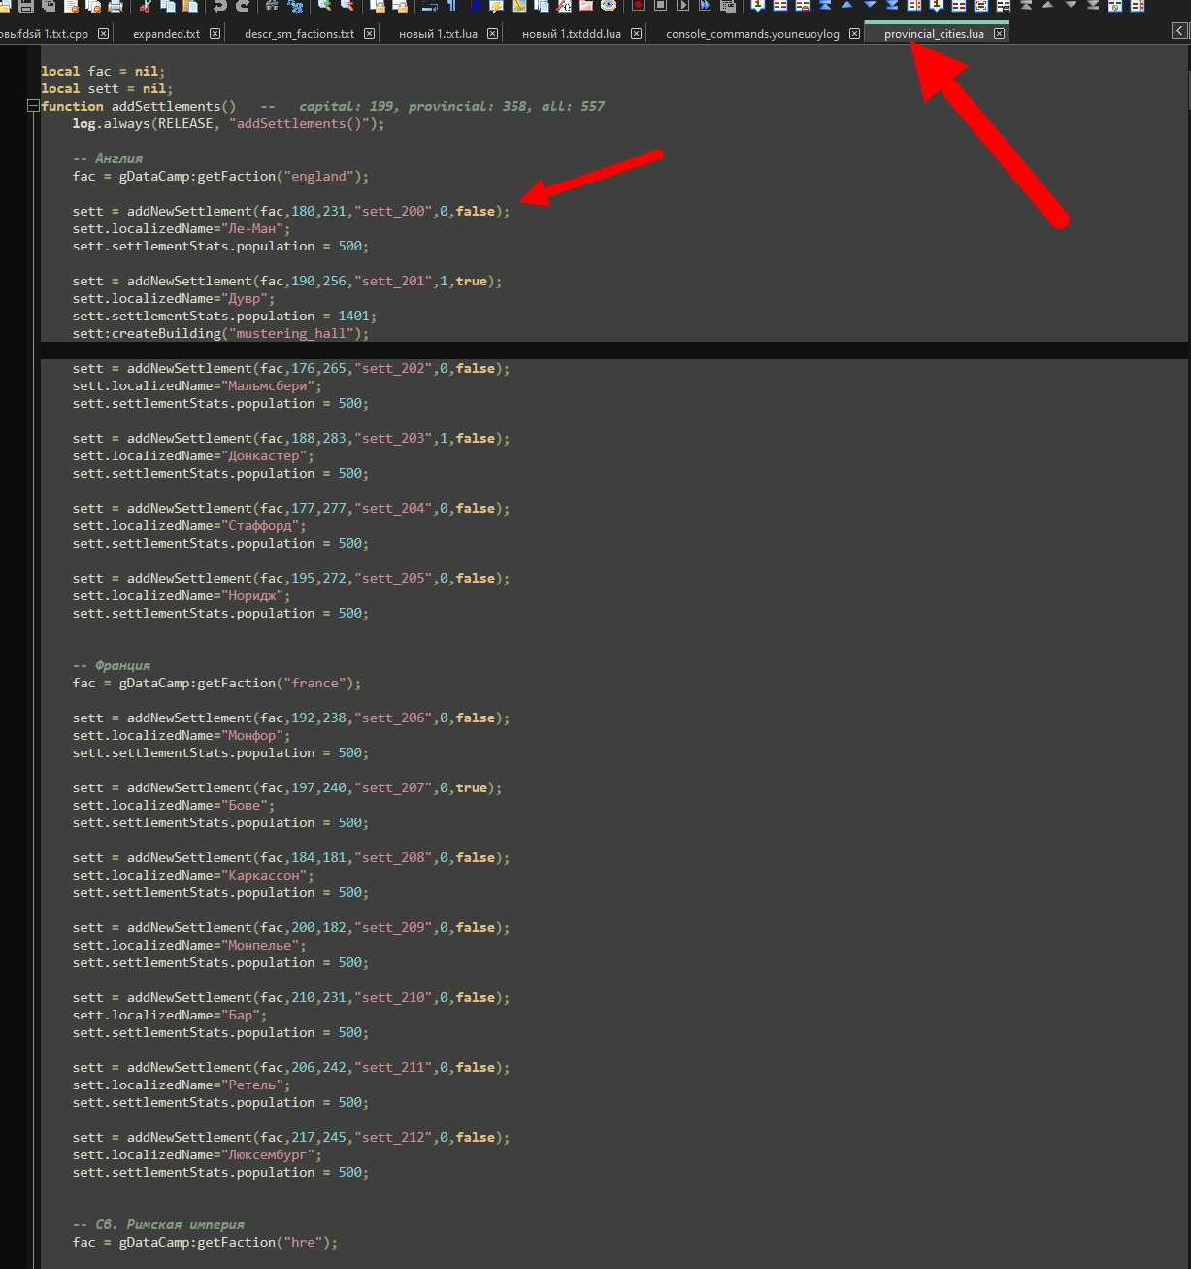Image resolution: width=1191 pixels, height=1269 pixels.
Task: Close the expanded.txt tab
Action: [215, 34]
